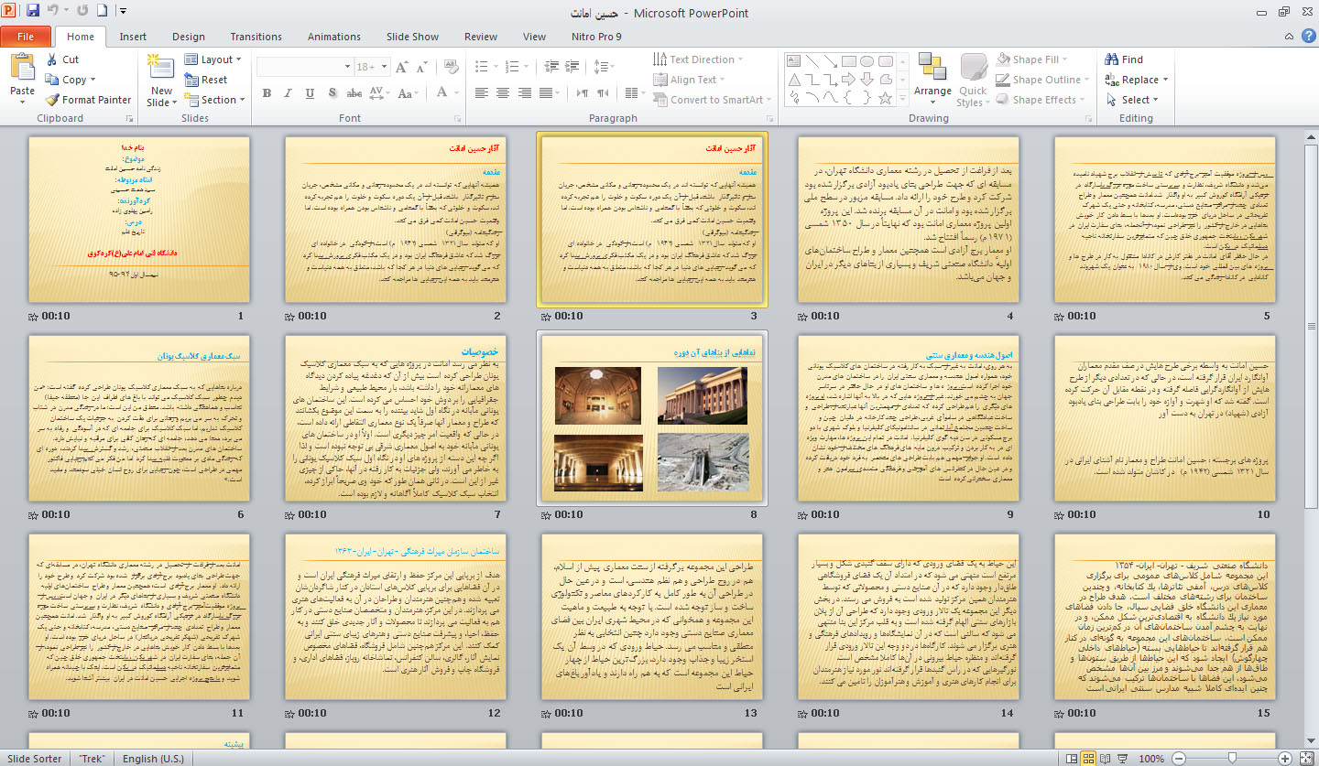Click the New Slide button
Viewport: 1319px width, 766px height.
[161, 67]
